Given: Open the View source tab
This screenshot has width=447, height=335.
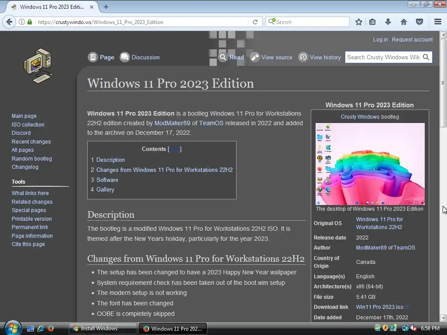Looking at the screenshot, I should [277, 57].
